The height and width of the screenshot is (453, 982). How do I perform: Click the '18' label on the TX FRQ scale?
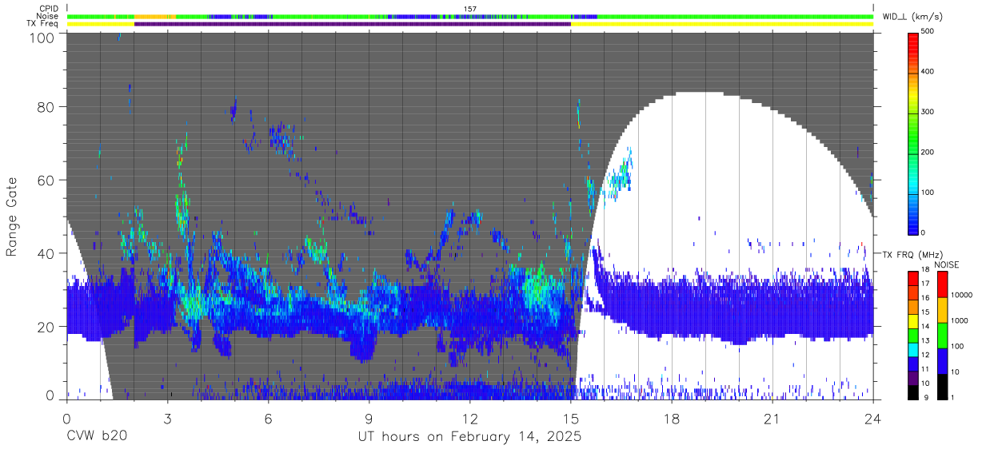click(x=925, y=269)
